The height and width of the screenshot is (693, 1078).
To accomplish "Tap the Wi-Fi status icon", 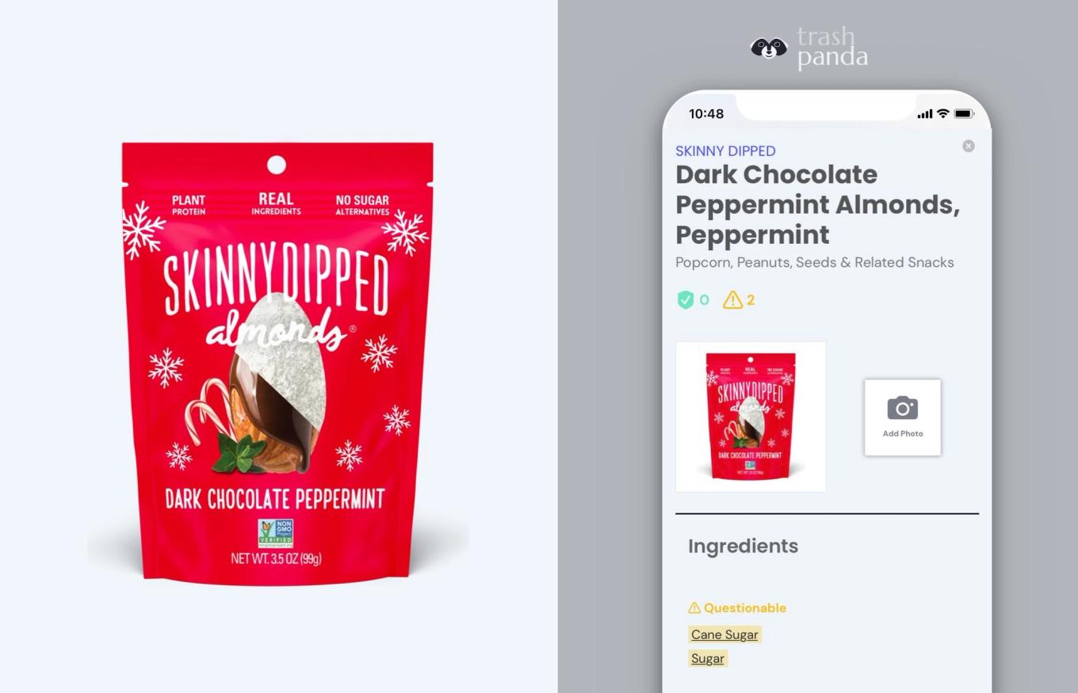I will (x=942, y=114).
